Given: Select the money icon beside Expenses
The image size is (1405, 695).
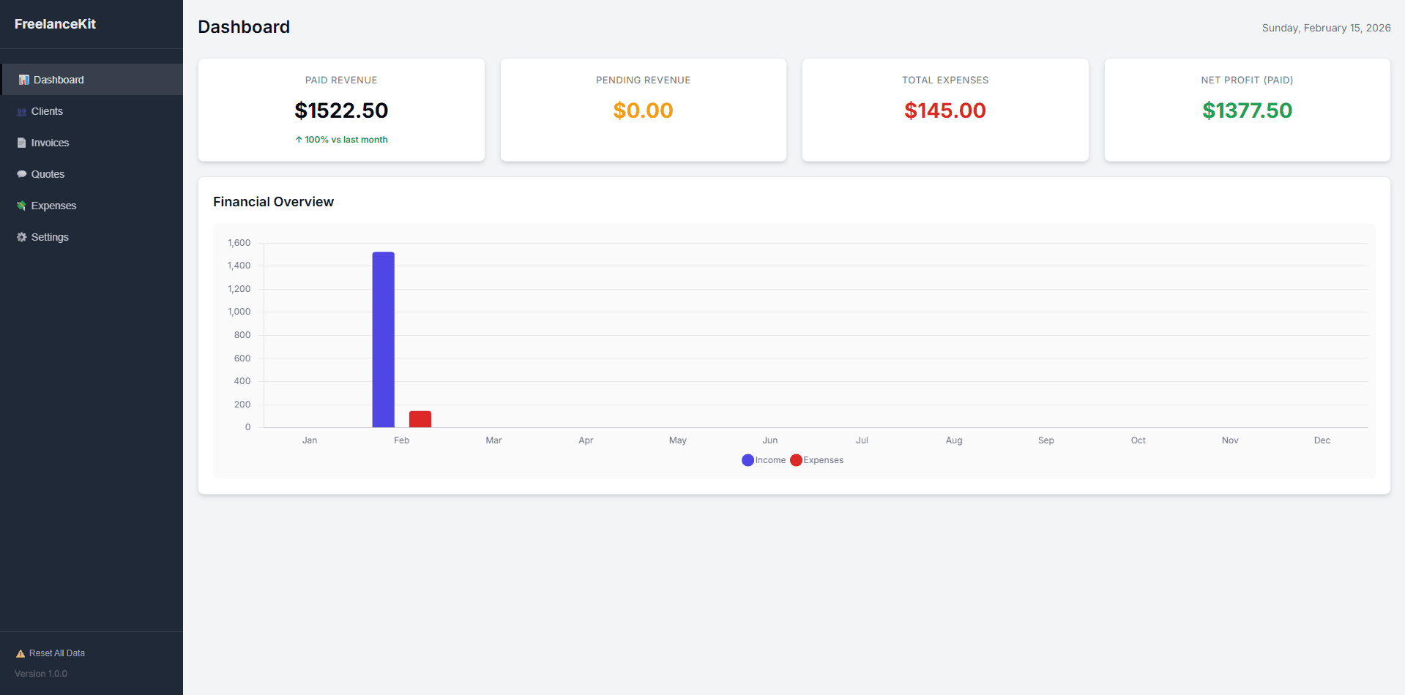Looking at the screenshot, I should pyautogui.click(x=21, y=205).
